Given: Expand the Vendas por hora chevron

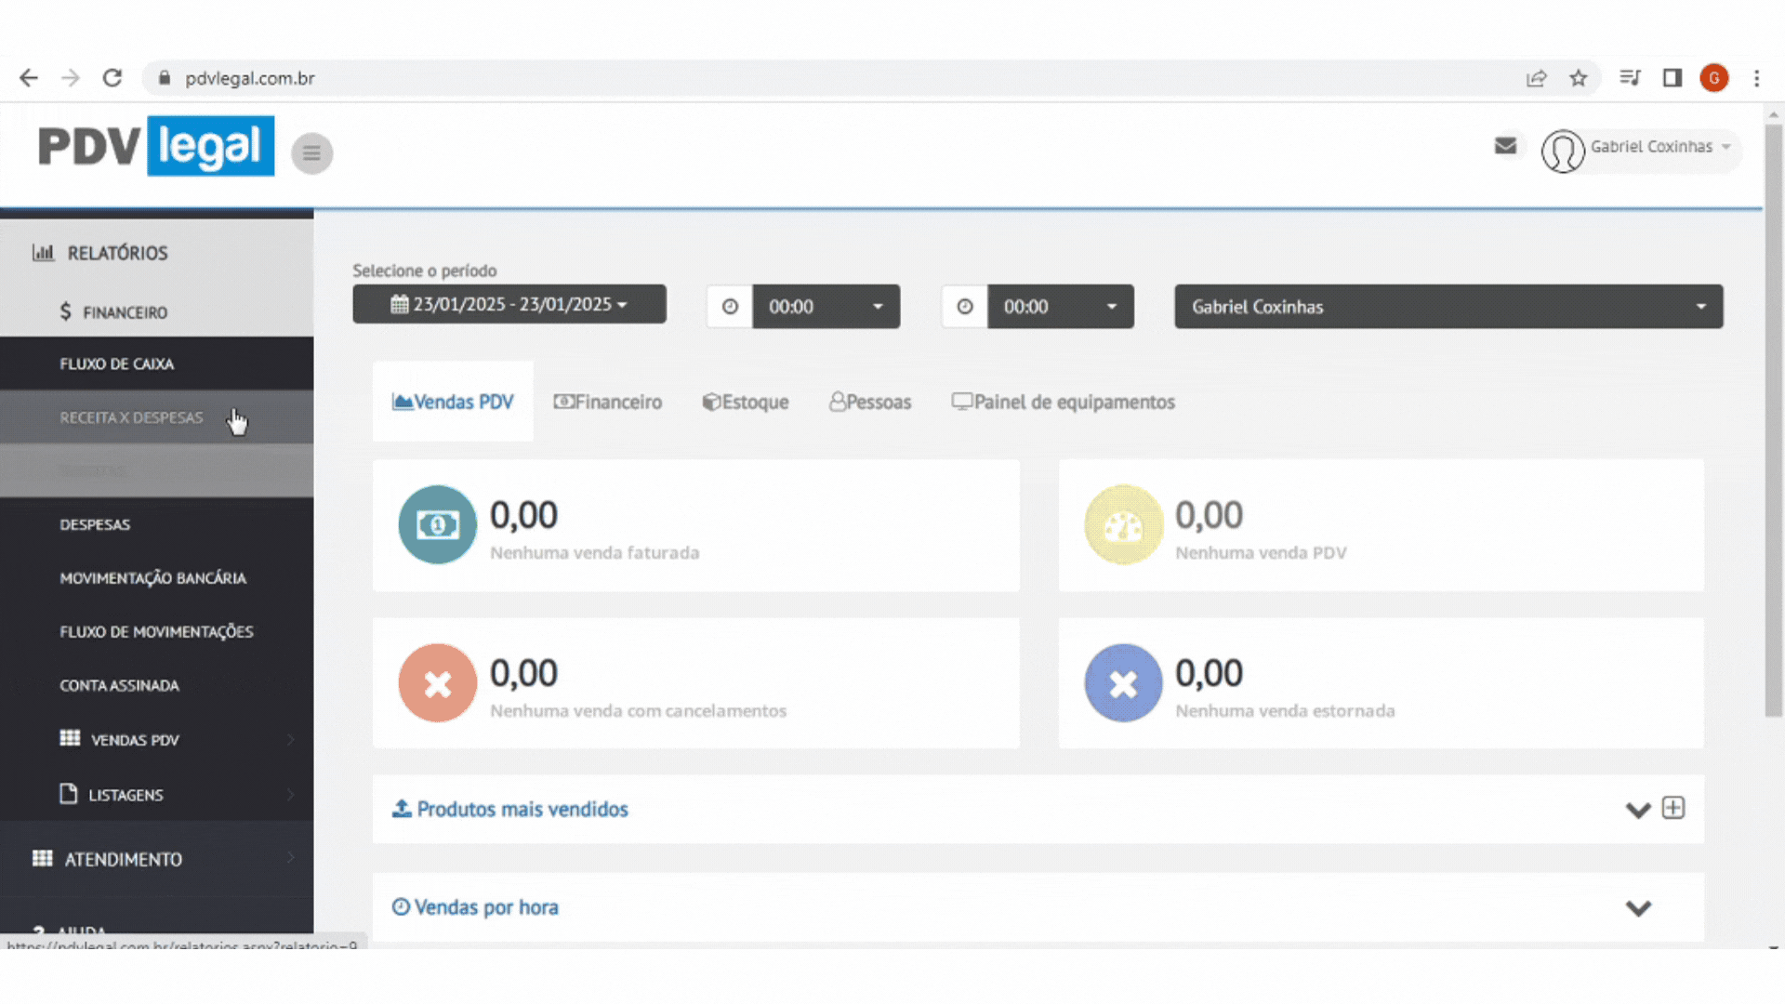Looking at the screenshot, I should 1637,908.
